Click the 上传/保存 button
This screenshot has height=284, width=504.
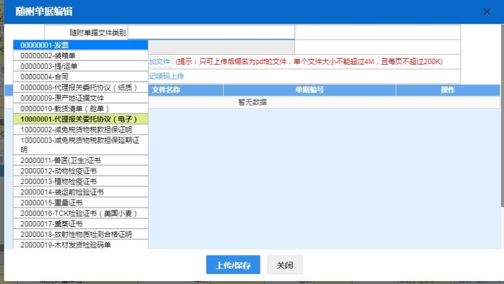click(233, 265)
